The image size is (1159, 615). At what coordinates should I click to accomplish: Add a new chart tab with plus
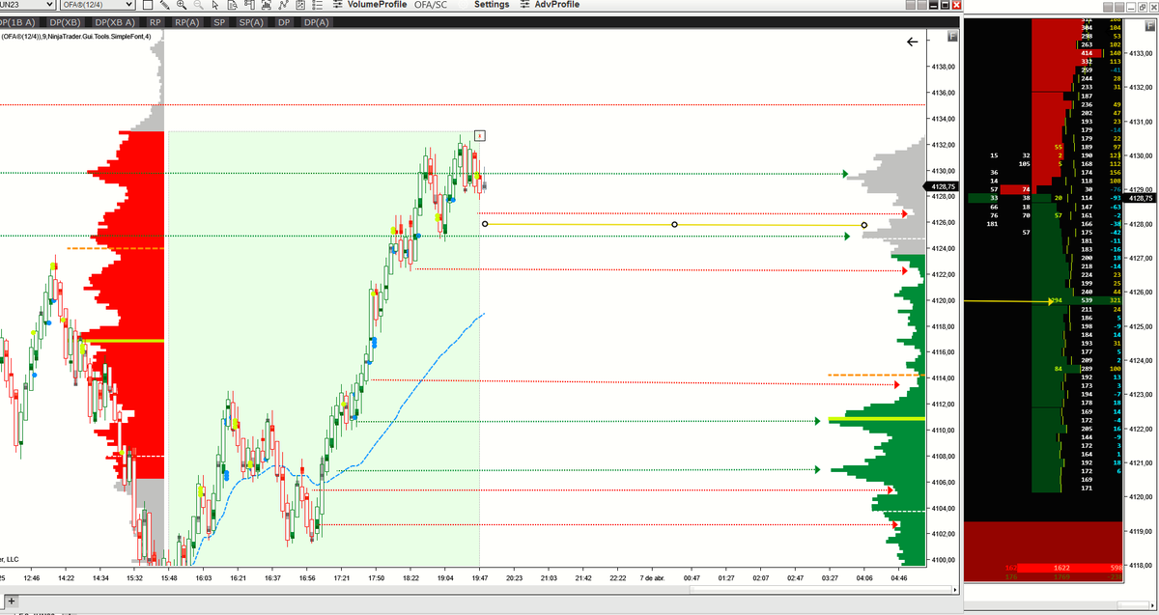pos(12,601)
